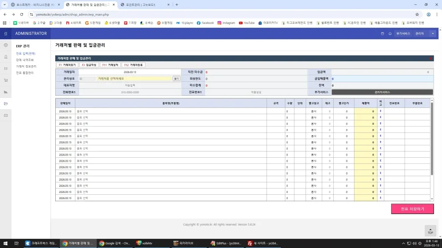Open the list icon in the sidebar
Screen dimensions: 442x248
click(x=6, y=69)
